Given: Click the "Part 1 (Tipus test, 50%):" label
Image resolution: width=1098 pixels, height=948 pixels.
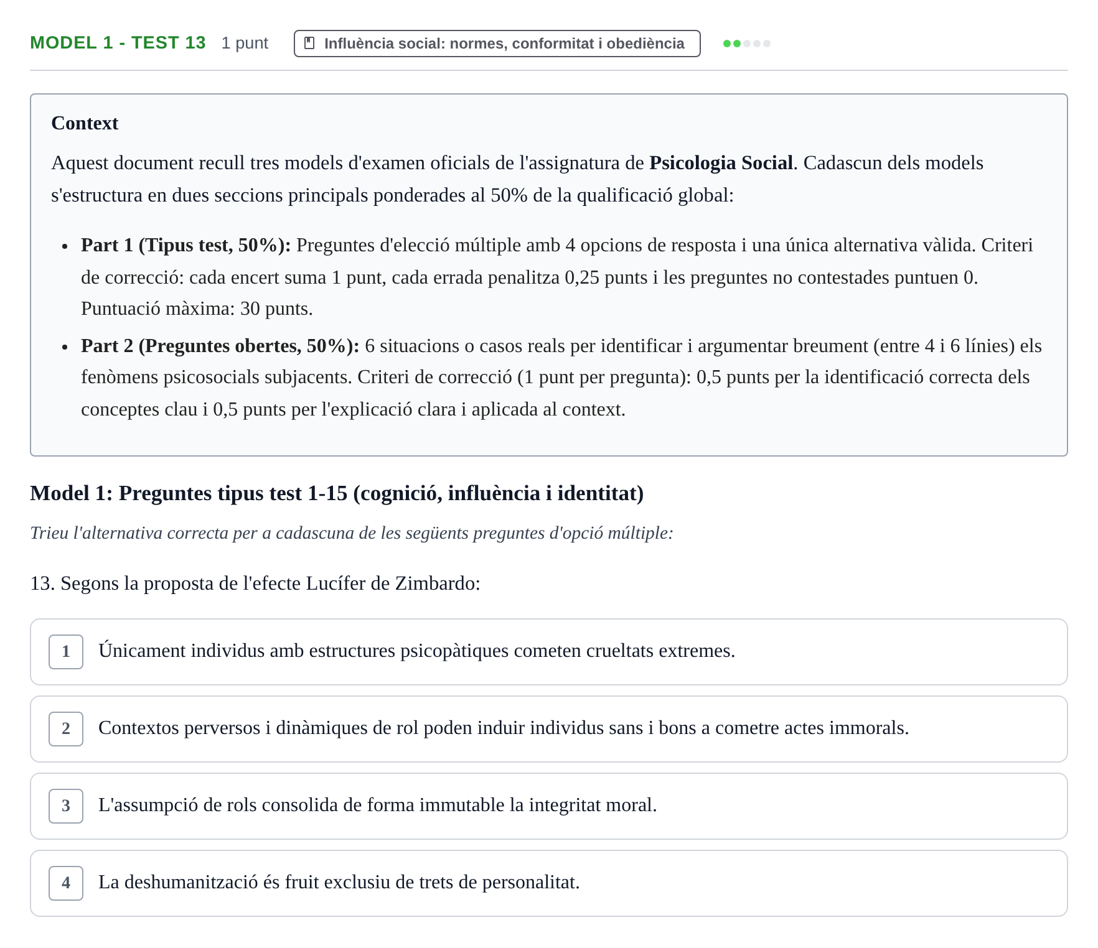Looking at the screenshot, I should [186, 245].
